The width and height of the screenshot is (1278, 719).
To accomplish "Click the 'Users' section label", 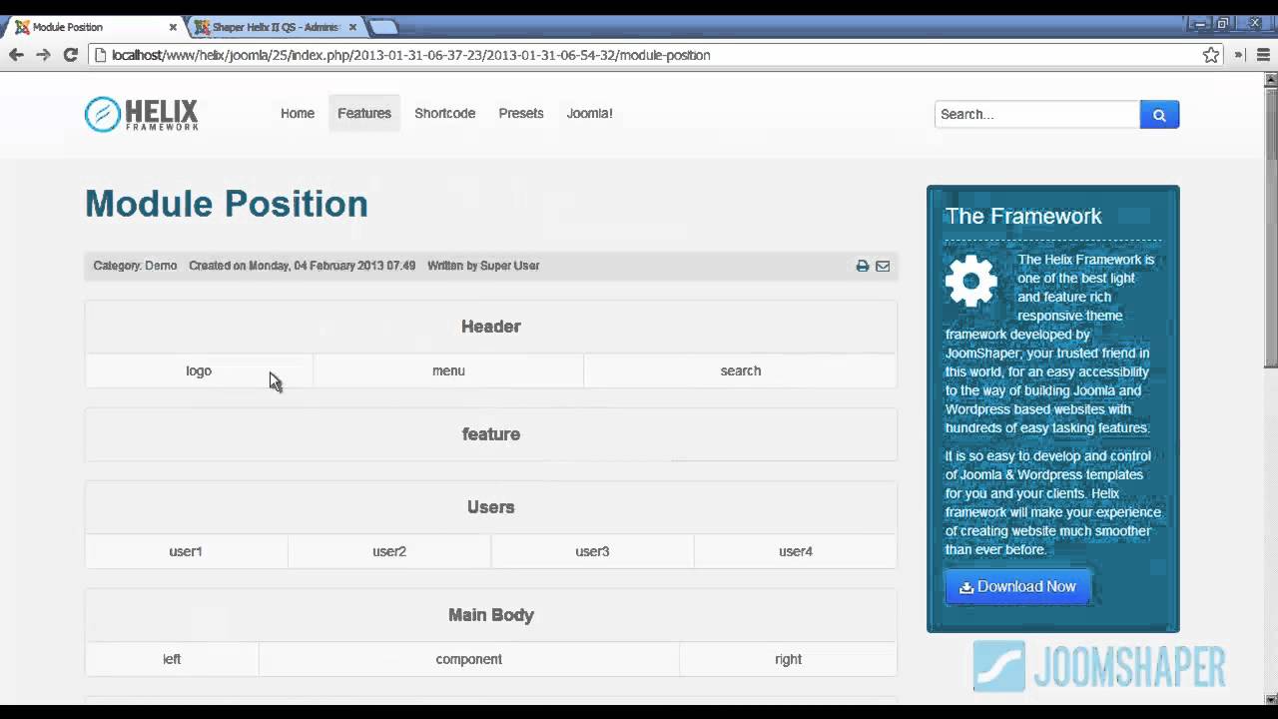I will coord(491,507).
